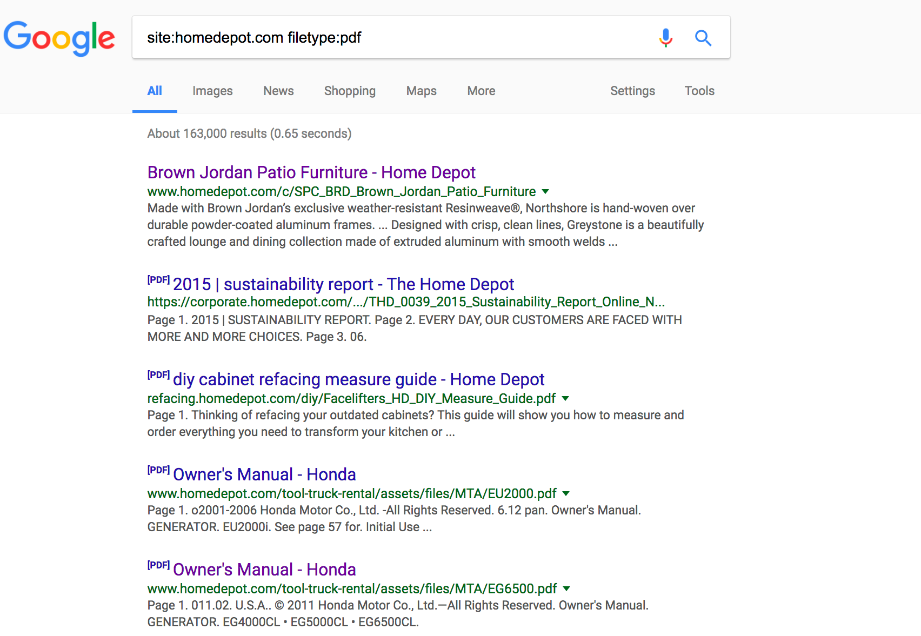Open diy cabinet refacing measure guide link

pos(358,379)
